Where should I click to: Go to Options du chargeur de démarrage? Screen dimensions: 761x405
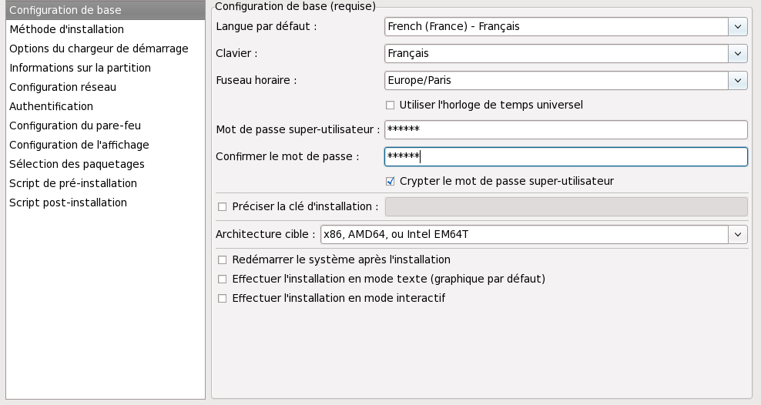click(106, 49)
